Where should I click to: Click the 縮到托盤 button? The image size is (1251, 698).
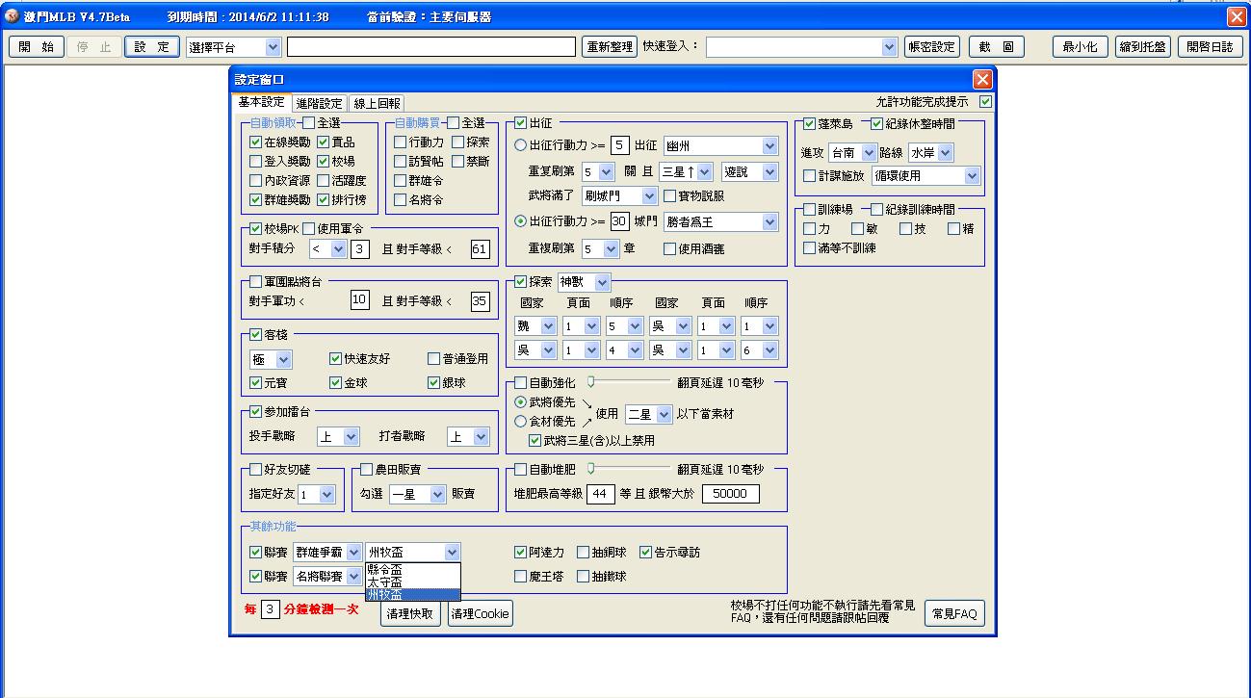coord(1142,46)
